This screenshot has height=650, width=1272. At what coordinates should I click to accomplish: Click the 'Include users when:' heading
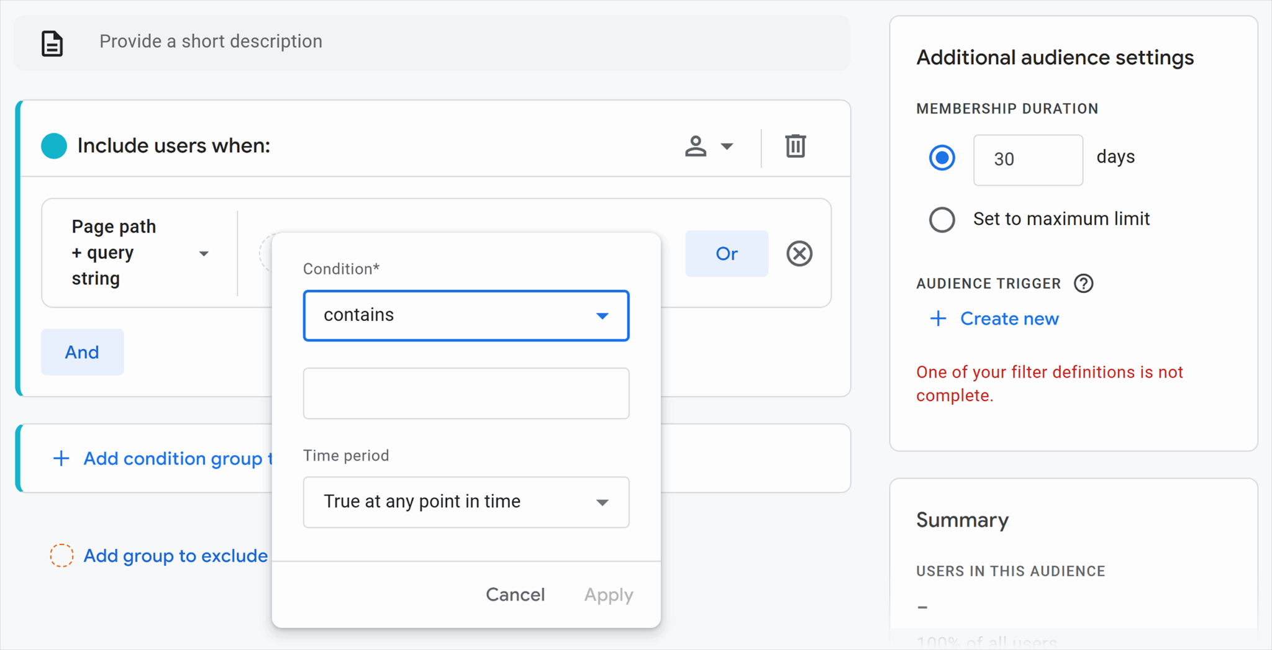point(174,146)
